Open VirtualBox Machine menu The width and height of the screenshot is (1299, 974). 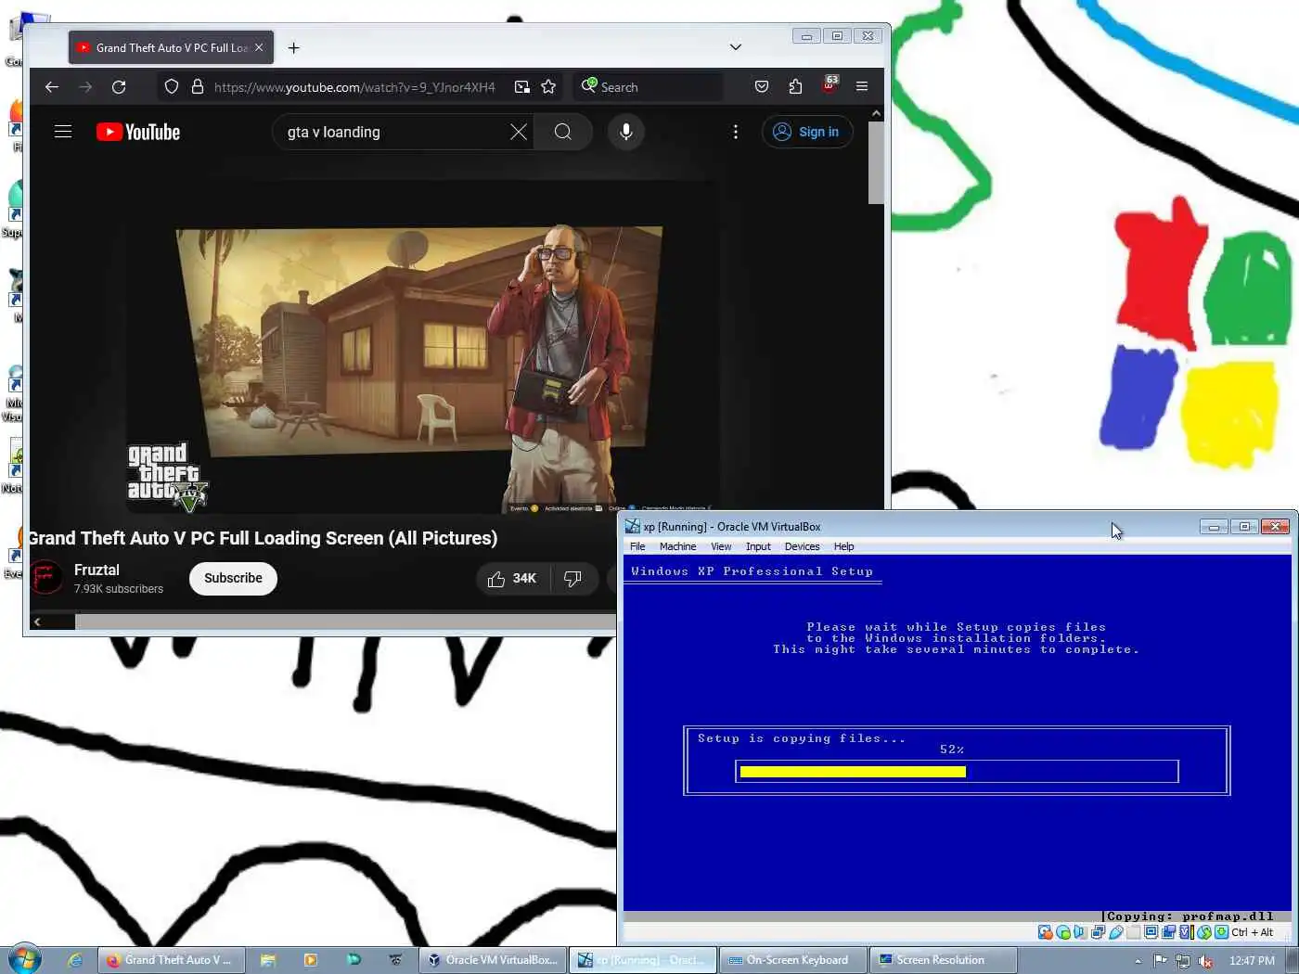677,546
